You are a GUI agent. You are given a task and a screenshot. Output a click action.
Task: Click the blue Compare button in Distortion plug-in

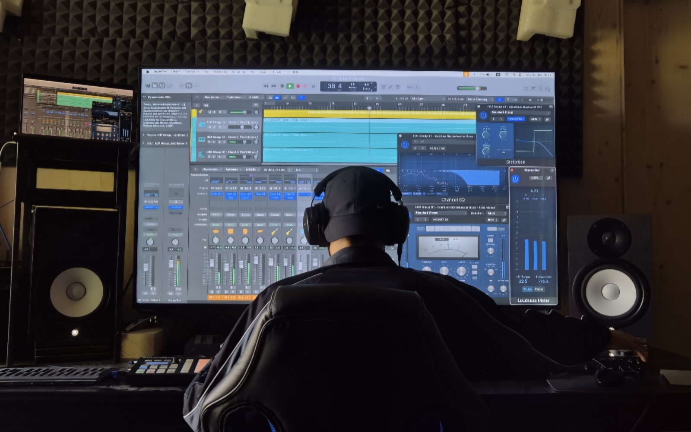515,119
